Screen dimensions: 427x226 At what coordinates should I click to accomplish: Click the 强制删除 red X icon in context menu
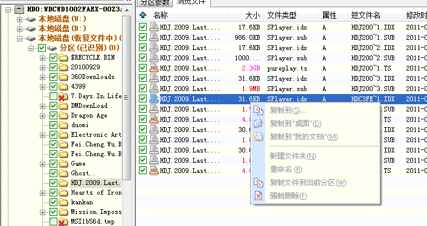pyautogui.click(x=258, y=196)
